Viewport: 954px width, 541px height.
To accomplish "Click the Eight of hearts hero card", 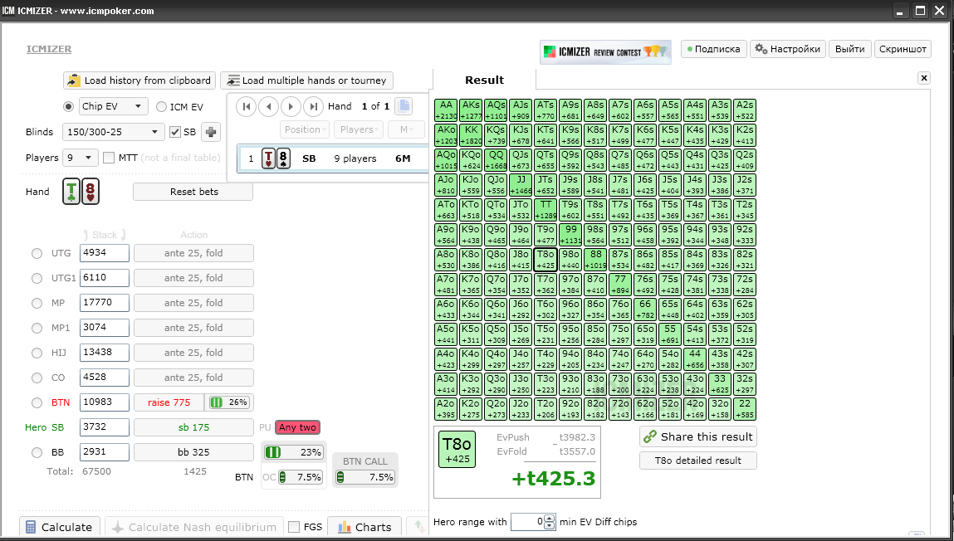I will coord(90,192).
